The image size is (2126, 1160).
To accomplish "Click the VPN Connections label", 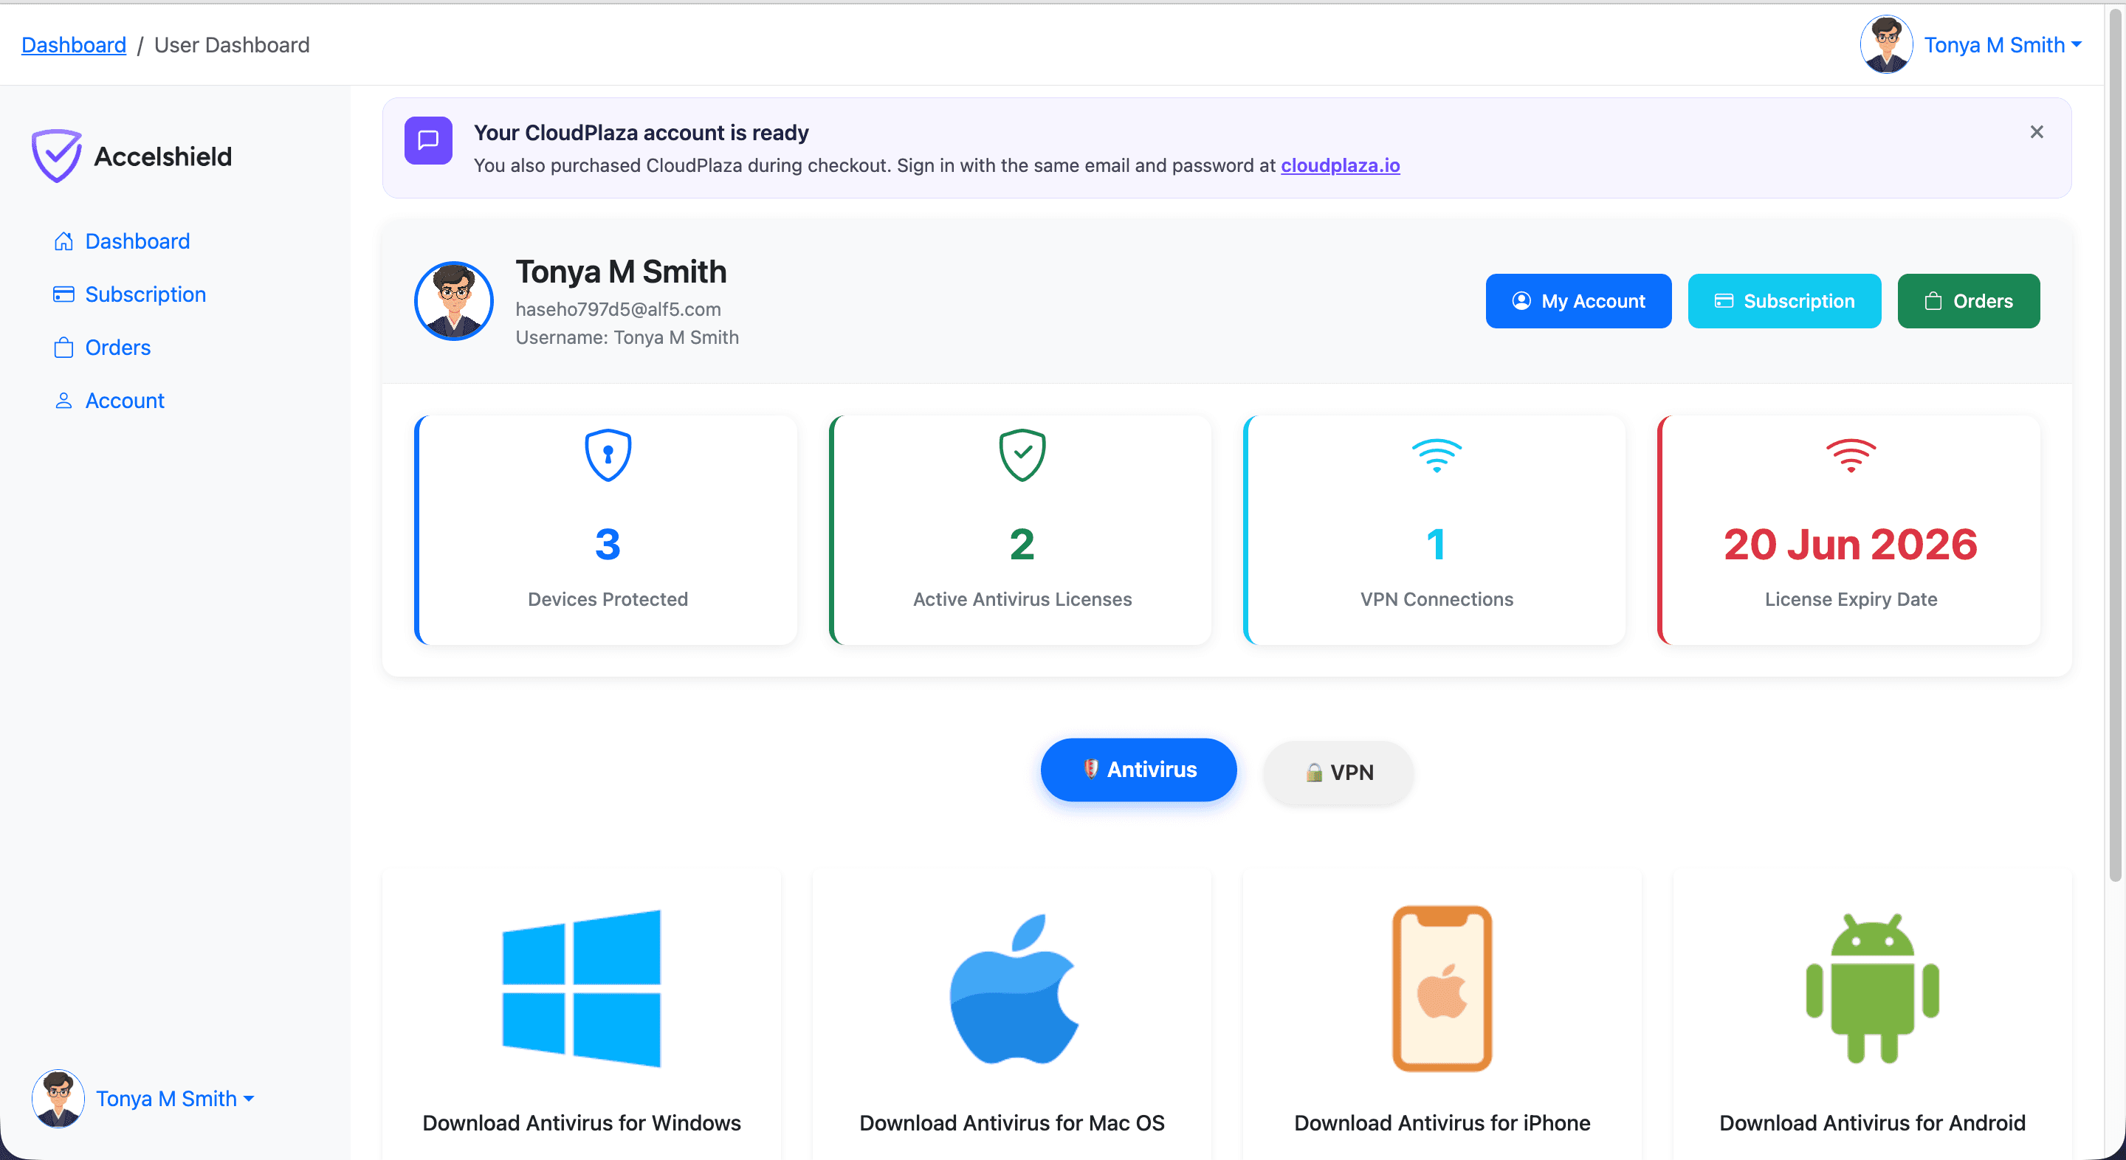I will click(x=1437, y=599).
